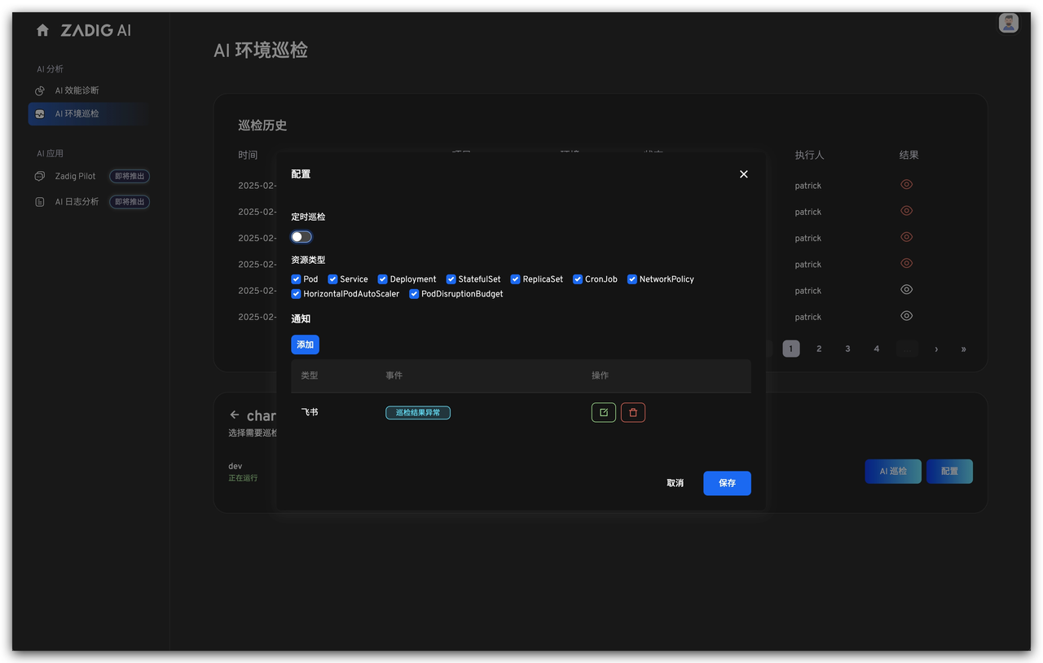Viewport: 1043px width, 663px height.
Task: Click the AI 日志分析 document icon
Action: coord(39,201)
